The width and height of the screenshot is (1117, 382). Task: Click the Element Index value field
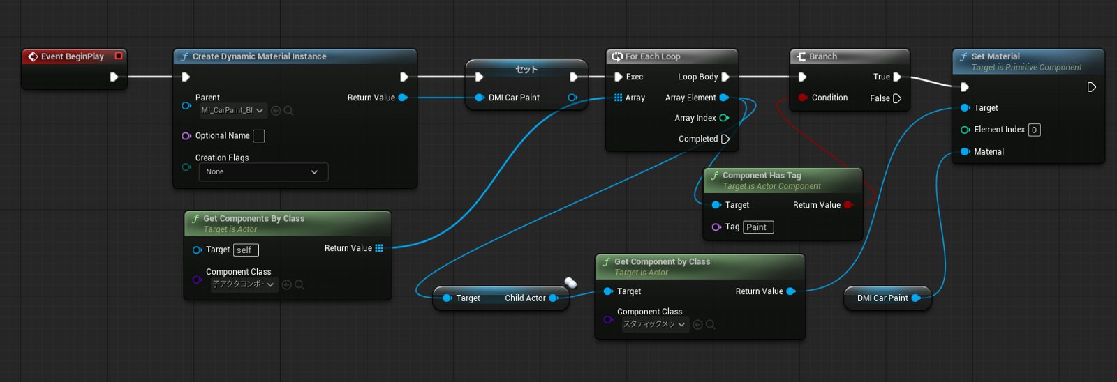(x=1034, y=130)
